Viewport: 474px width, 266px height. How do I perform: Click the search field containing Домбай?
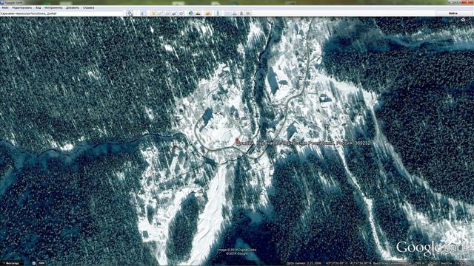[x=62, y=13]
